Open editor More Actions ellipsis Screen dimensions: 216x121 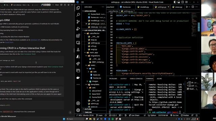pyautogui.click(x=196, y=7)
